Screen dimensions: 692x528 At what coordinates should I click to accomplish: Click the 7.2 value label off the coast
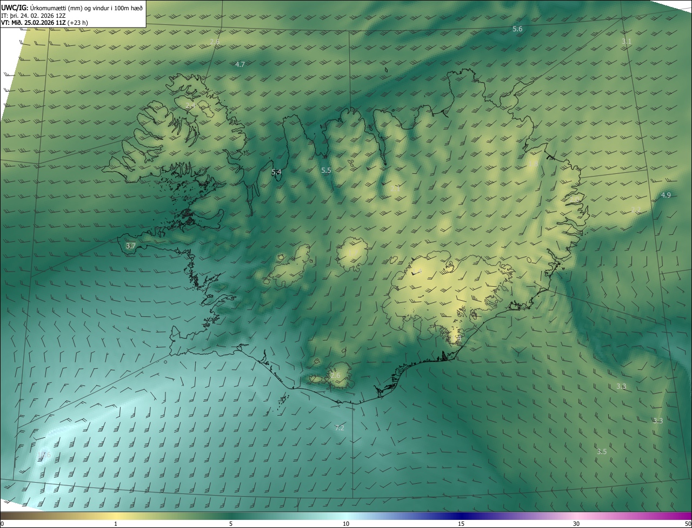pos(340,428)
